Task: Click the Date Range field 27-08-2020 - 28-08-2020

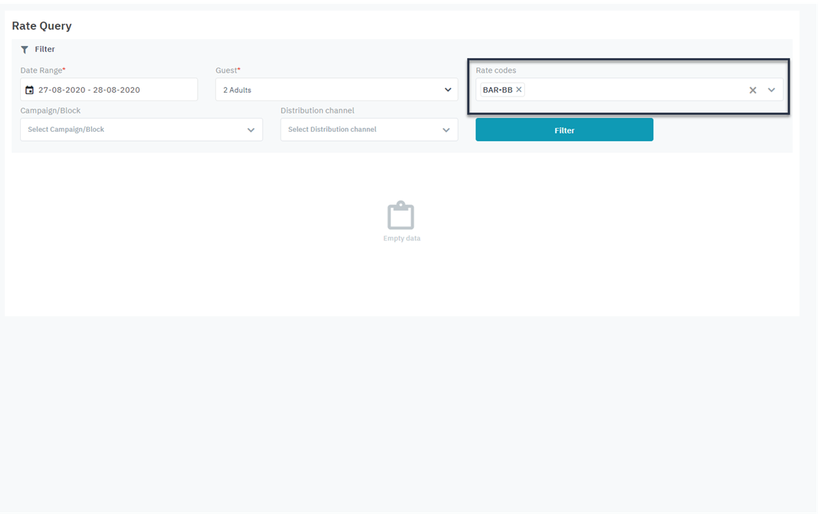Action: coord(109,90)
